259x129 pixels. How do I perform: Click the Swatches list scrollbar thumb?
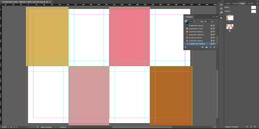217,40
